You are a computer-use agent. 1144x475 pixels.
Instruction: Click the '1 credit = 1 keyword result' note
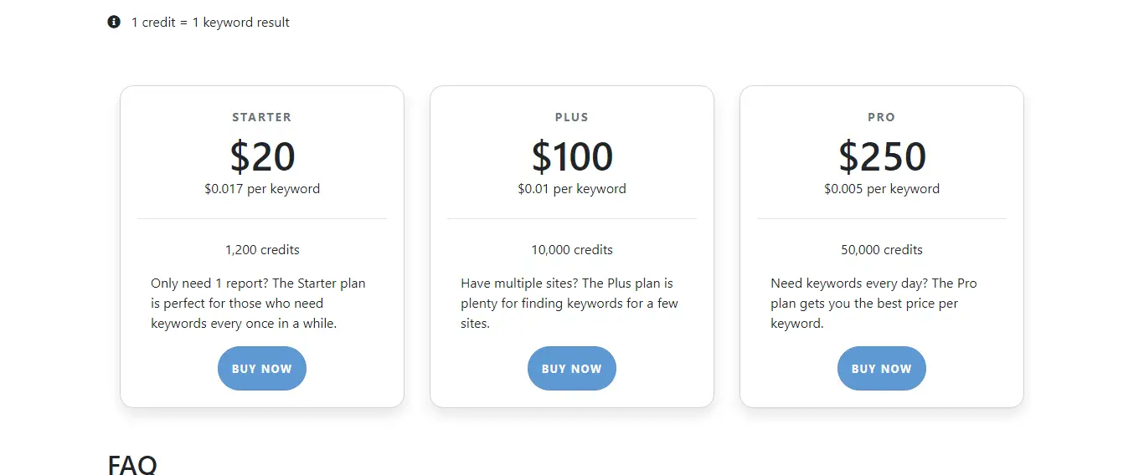coord(210,23)
